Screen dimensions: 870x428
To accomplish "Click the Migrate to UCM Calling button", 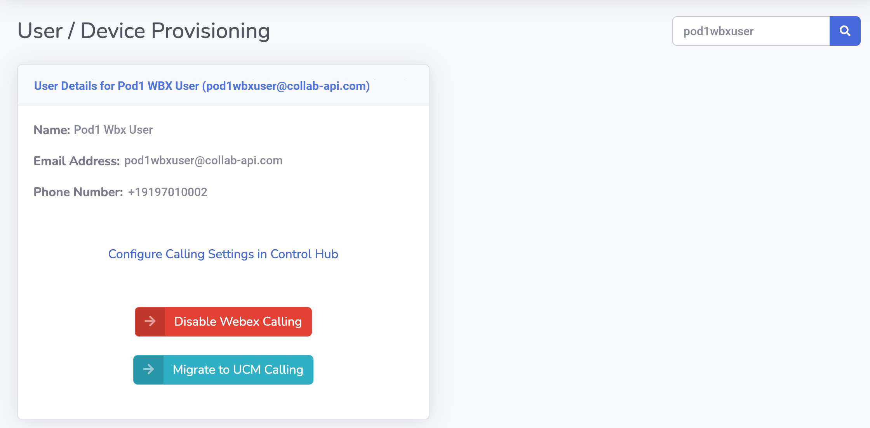I will coord(223,370).
